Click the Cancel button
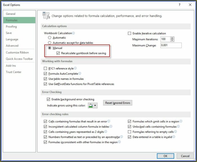 185,156
